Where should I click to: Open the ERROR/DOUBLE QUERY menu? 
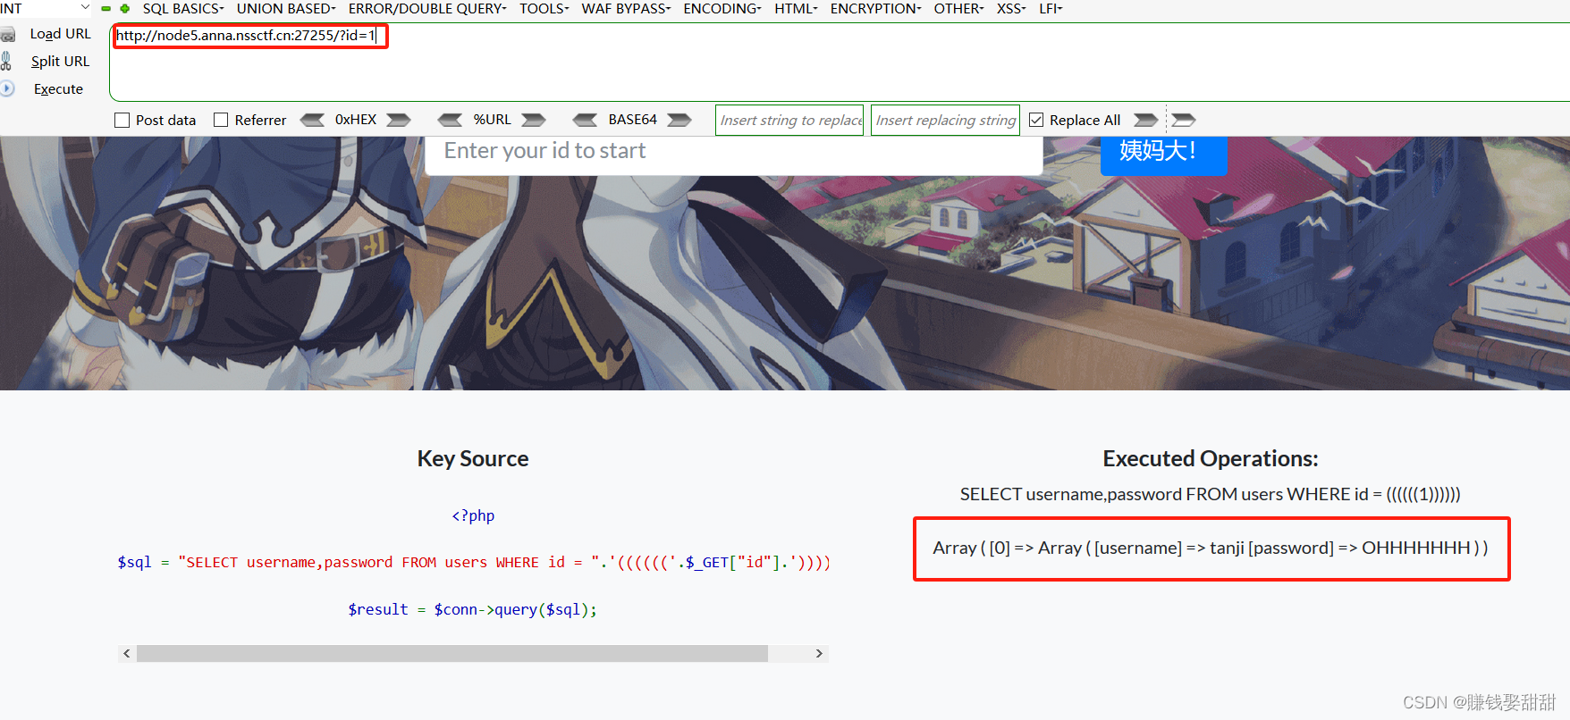[x=427, y=9]
